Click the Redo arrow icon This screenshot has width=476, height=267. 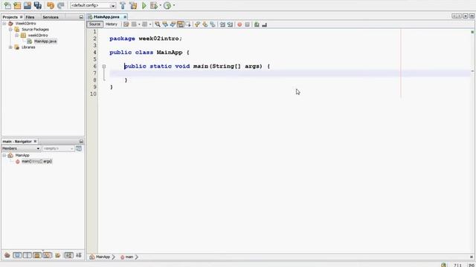[x=61, y=5]
